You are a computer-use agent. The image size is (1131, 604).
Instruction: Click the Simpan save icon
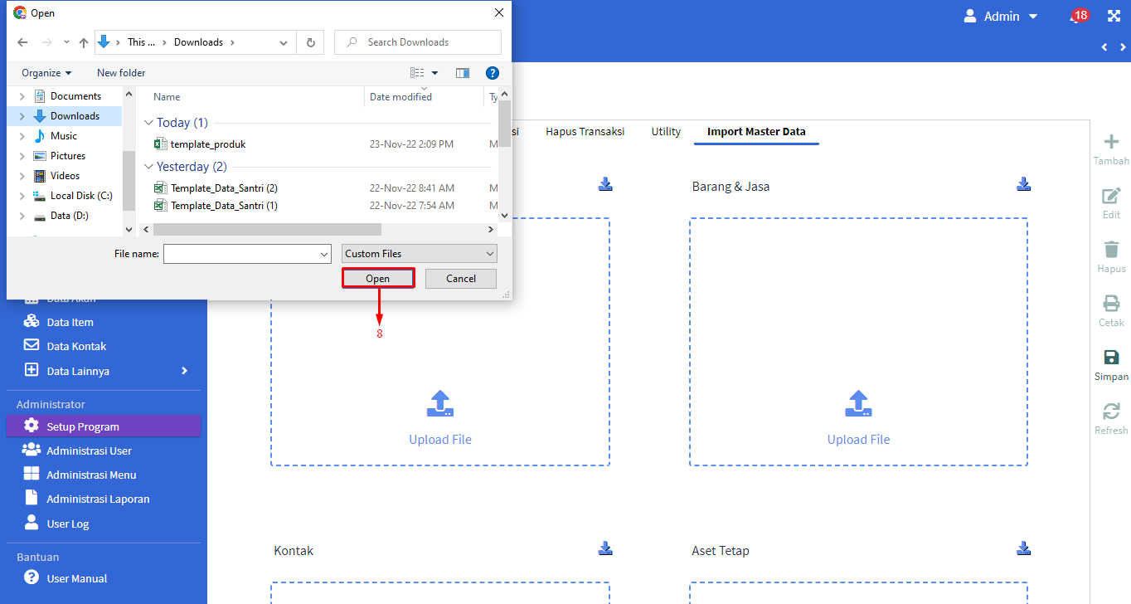pos(1110,358)
